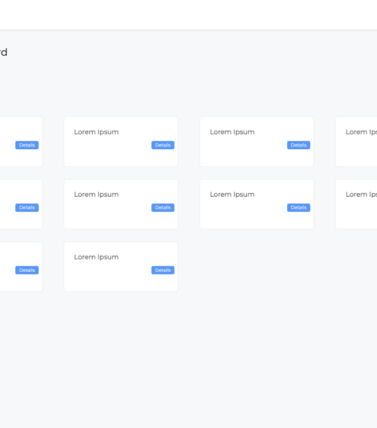Viewport: 377px width, 428px height.
Task: Select the cut-off Lorem Ipsum title at middle-row right edge
Action: click(x=361, y=194)
